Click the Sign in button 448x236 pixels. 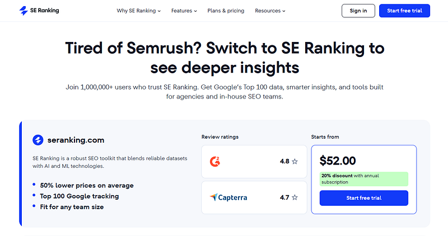pyautogui.click(x=358, y=11)
